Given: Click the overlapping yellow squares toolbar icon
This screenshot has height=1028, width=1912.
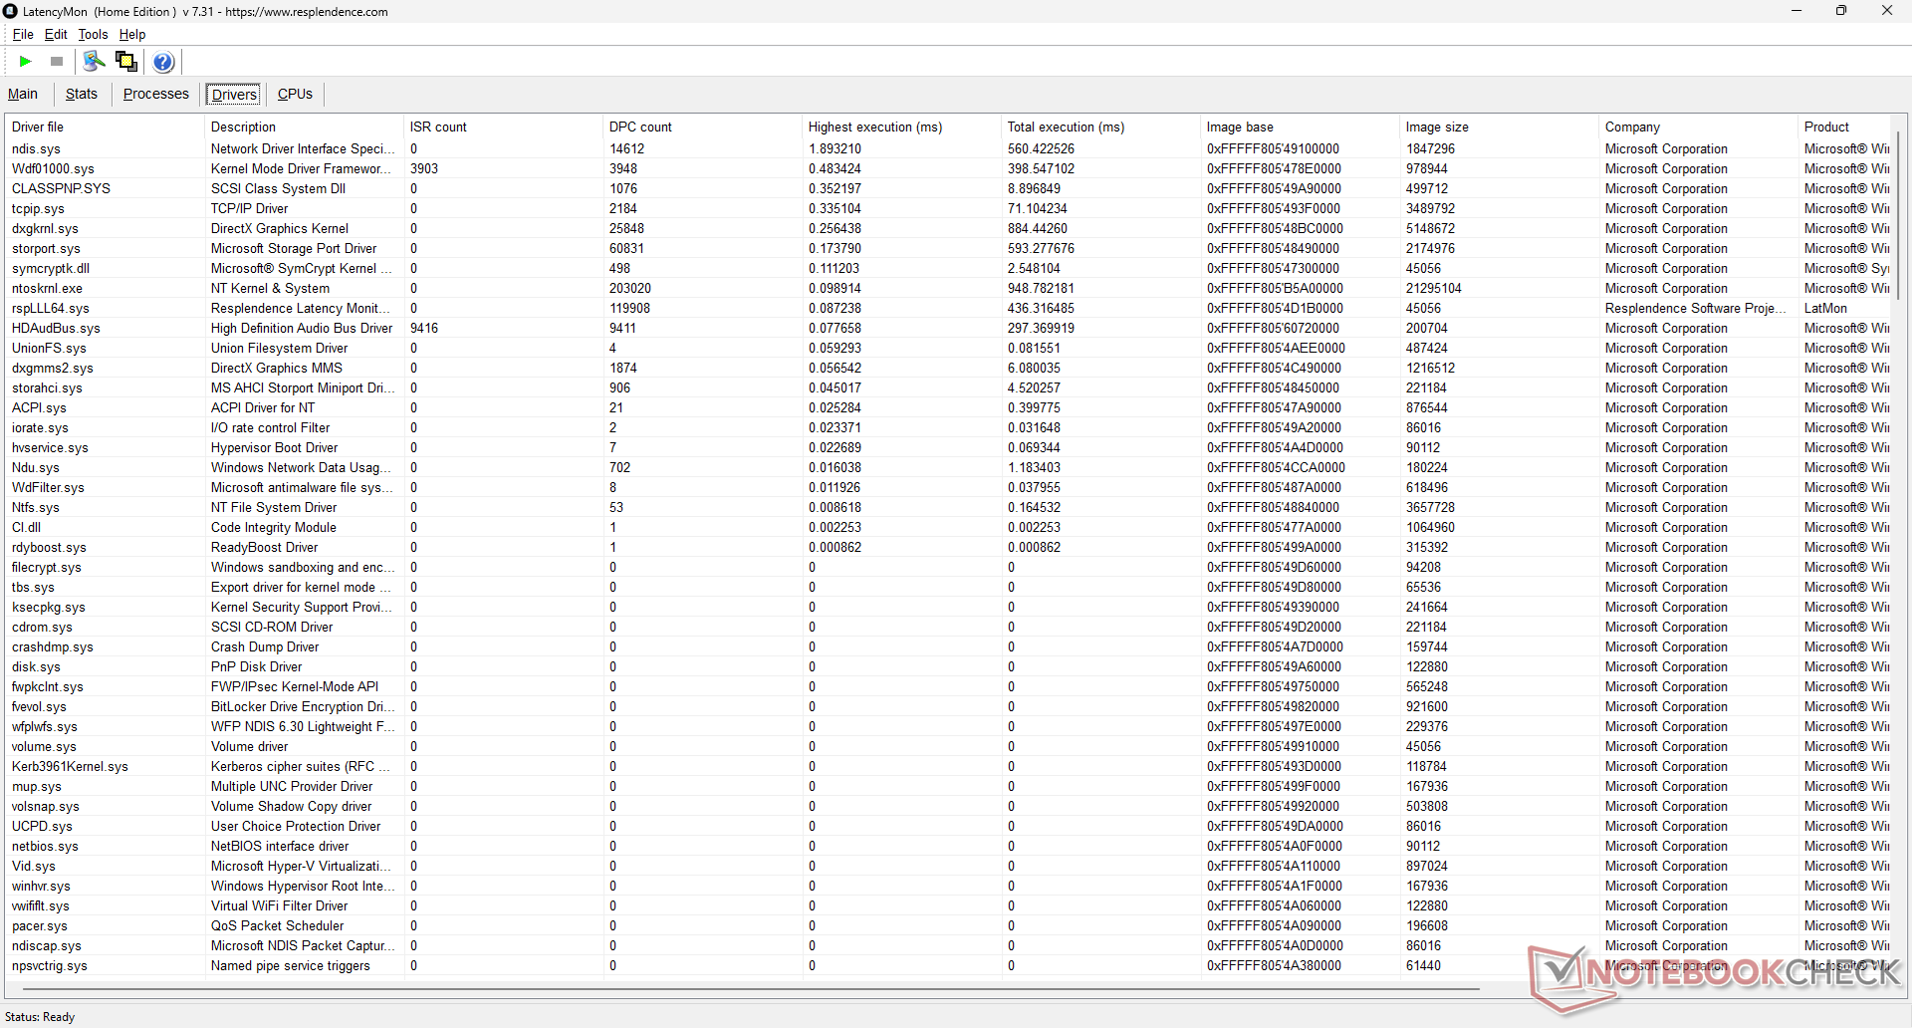Looking at the screenshot, I should [126, 62].
